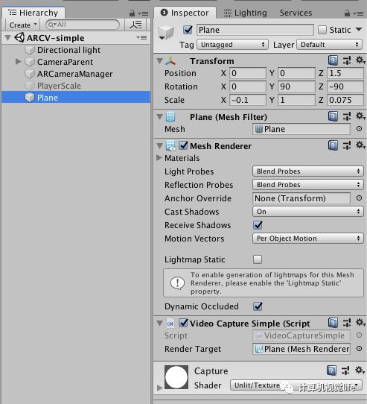
Task: Toggle the Plane active checkbox
Action: coord(188,30)
